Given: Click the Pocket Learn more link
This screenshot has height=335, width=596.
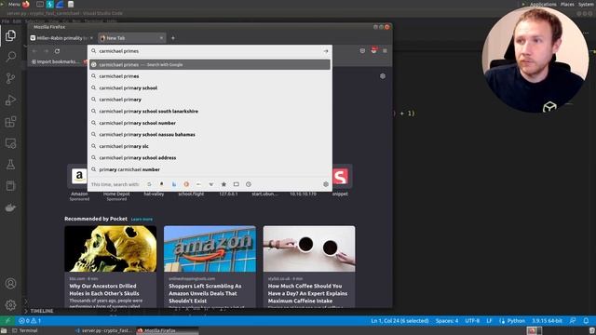Looking at the screenshot, I should tap(142, 220).
